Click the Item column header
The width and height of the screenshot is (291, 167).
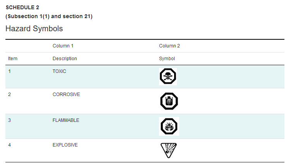13,59
